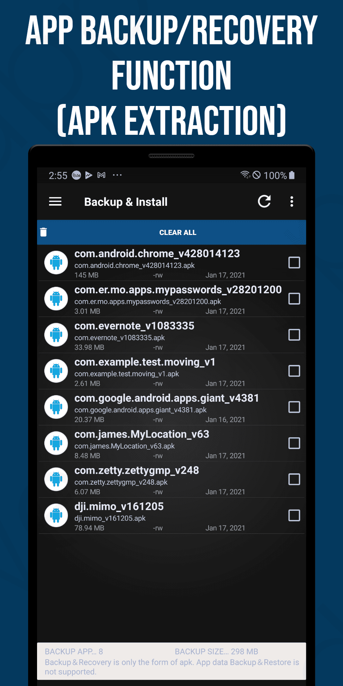
Task: Tap the refresh icon in toolbar
Action: point(264,201)
